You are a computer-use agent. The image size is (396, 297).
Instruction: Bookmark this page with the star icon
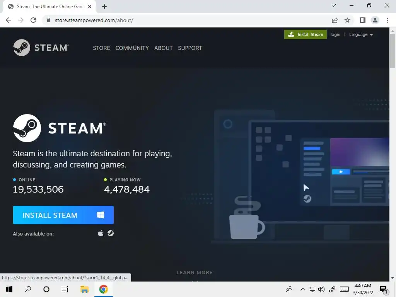[347, 20]
